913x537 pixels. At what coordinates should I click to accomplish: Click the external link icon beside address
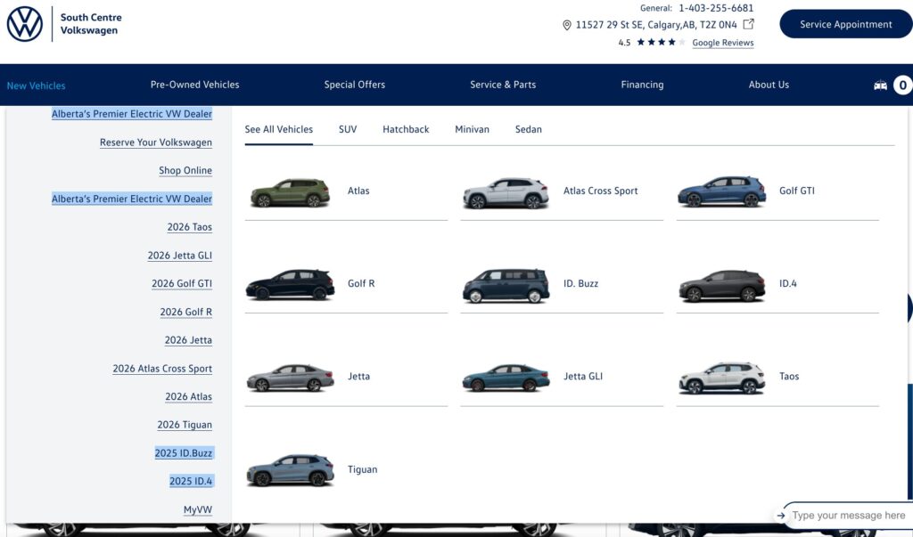749,24
